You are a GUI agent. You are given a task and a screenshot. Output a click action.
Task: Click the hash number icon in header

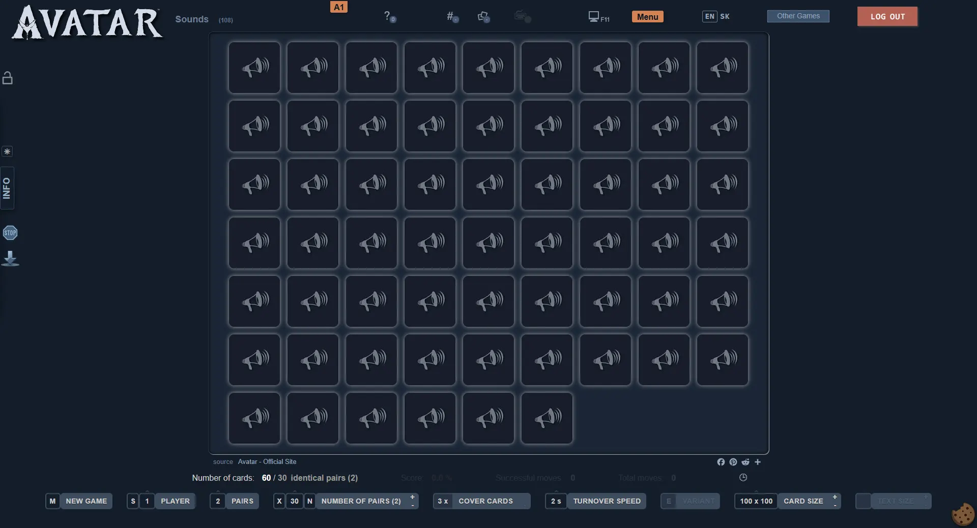(452, 17)
